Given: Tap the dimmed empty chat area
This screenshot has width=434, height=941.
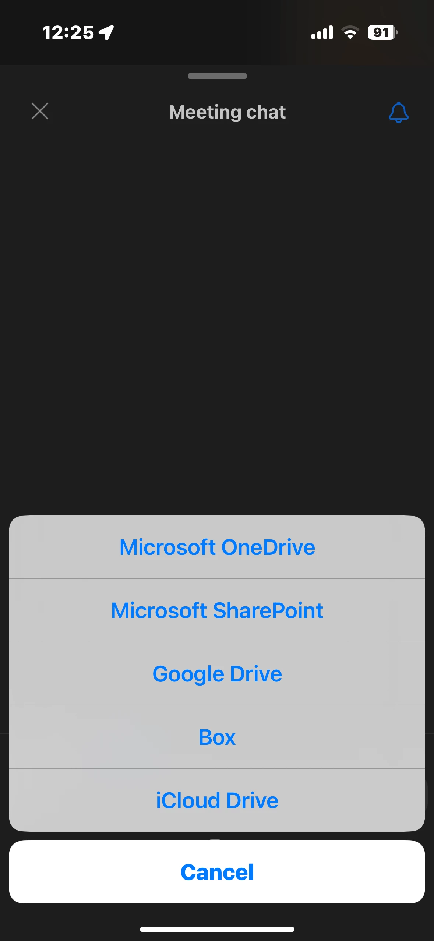Looking at the screenshot, I should click(x=217, y=317).
